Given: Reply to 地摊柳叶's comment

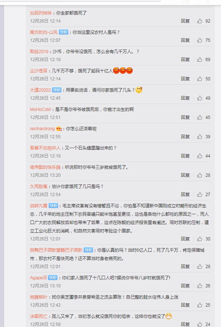Looking at the screenshot, I should click(185, 305).
